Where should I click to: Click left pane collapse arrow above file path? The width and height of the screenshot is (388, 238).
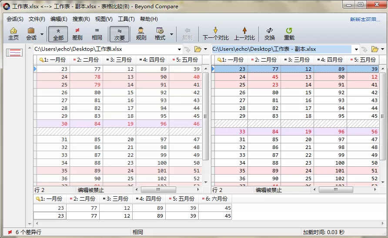[x=30, y=48]
